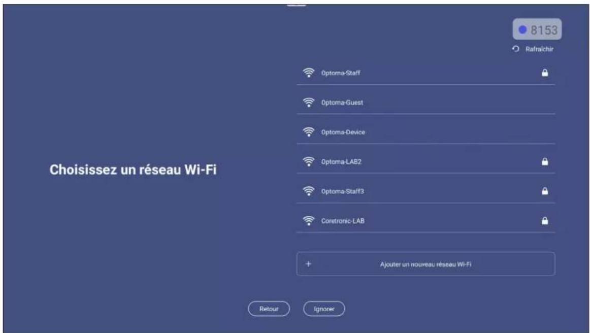This screenshot has width=590, height=333.
Task: Click the plus icon to add a network
Action: [x=308, y=264]
